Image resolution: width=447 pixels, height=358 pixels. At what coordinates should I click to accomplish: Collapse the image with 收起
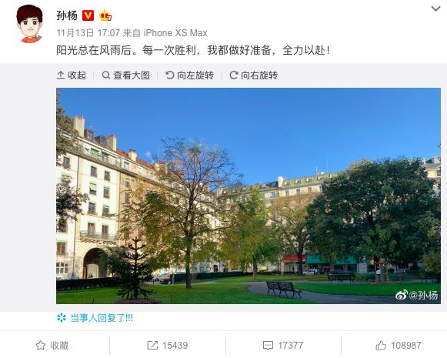pos(72,75)
